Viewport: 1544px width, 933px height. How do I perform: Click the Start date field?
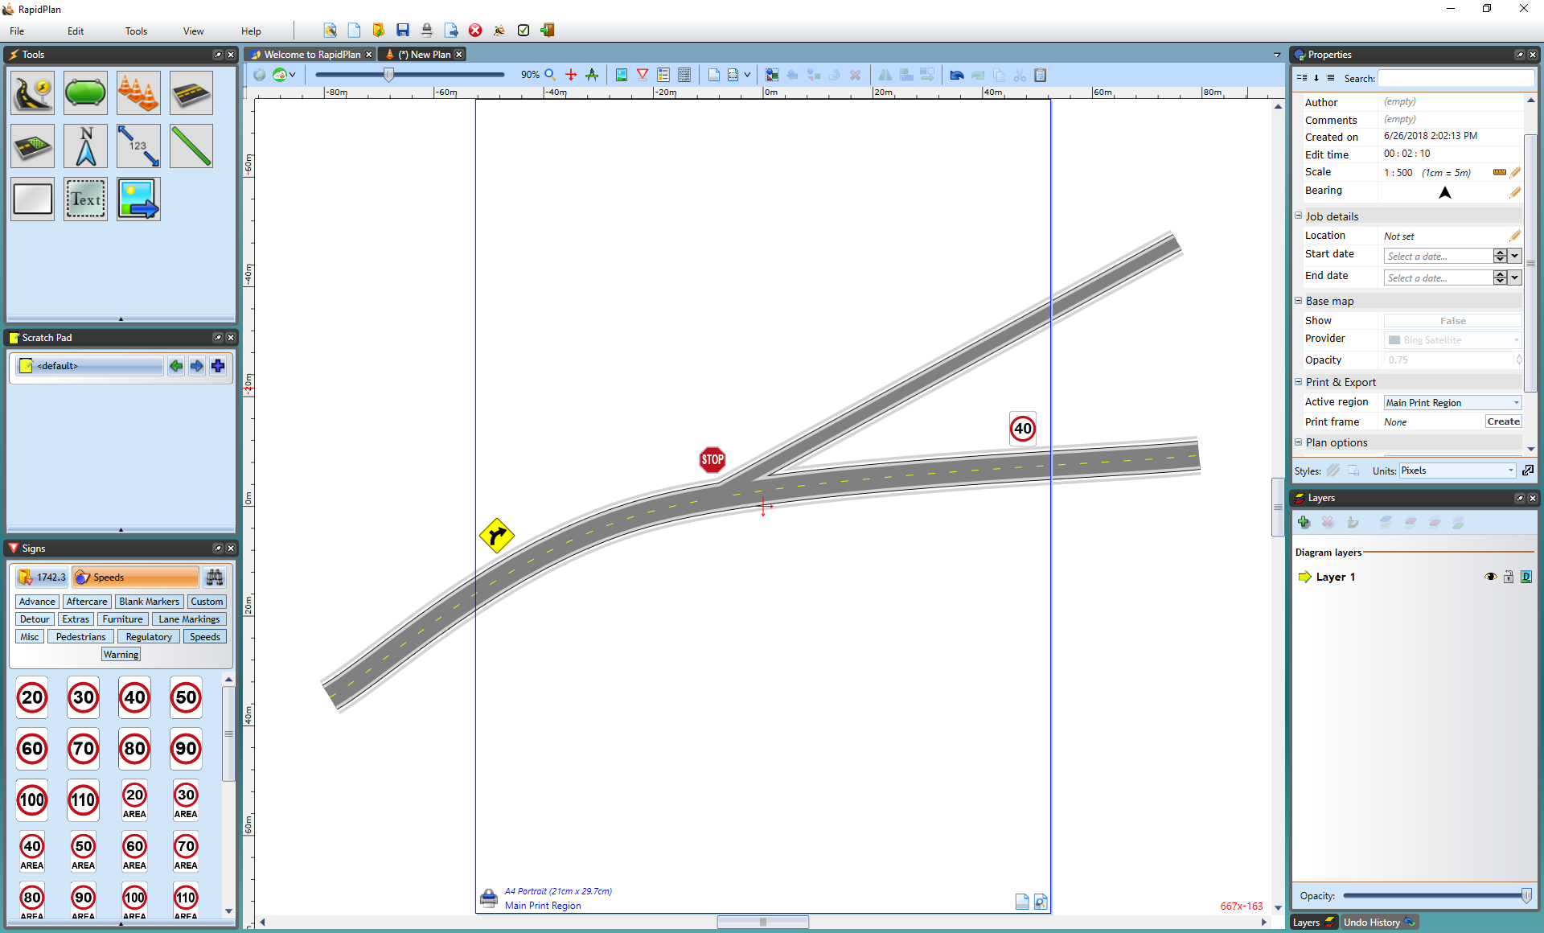[x=1437, y=256]
